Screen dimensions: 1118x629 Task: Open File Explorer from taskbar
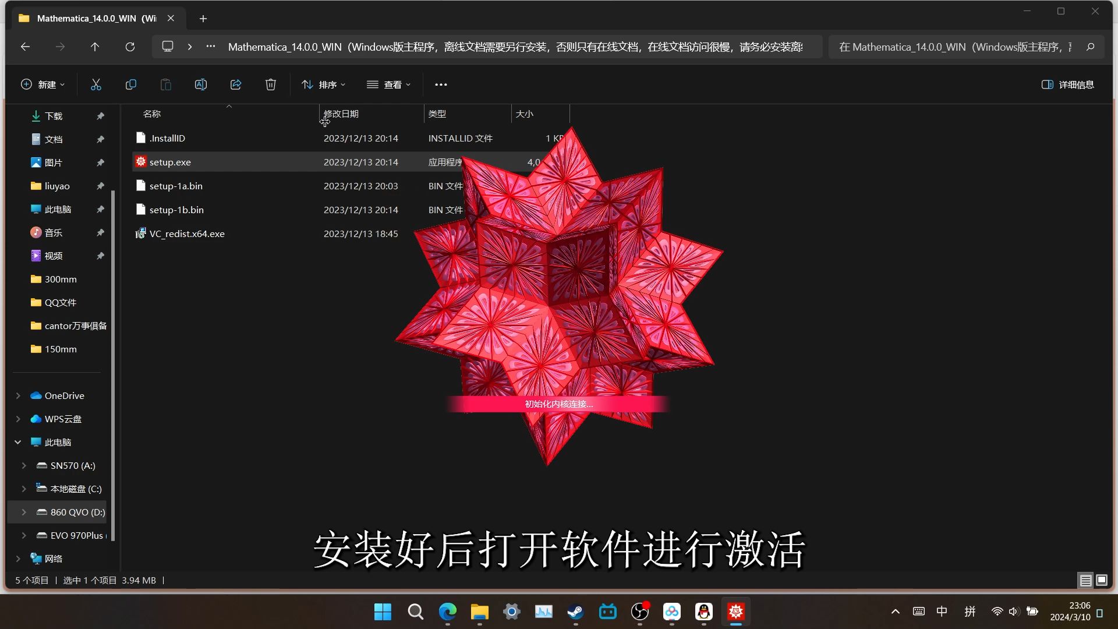pyautogui.click(x=480, y=612)
